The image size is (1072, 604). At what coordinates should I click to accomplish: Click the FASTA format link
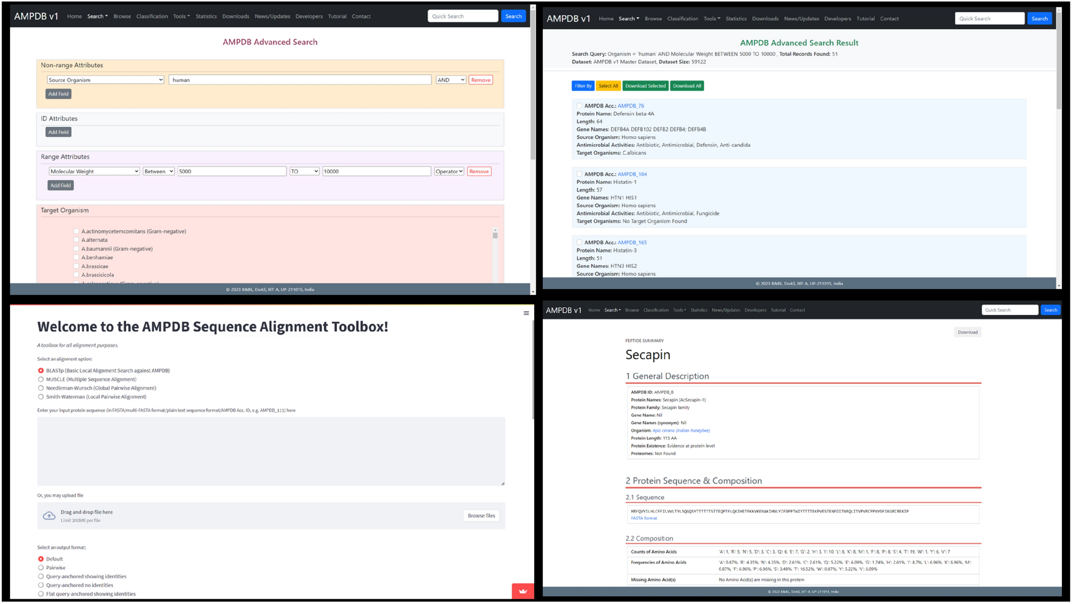tap(644, 518)
